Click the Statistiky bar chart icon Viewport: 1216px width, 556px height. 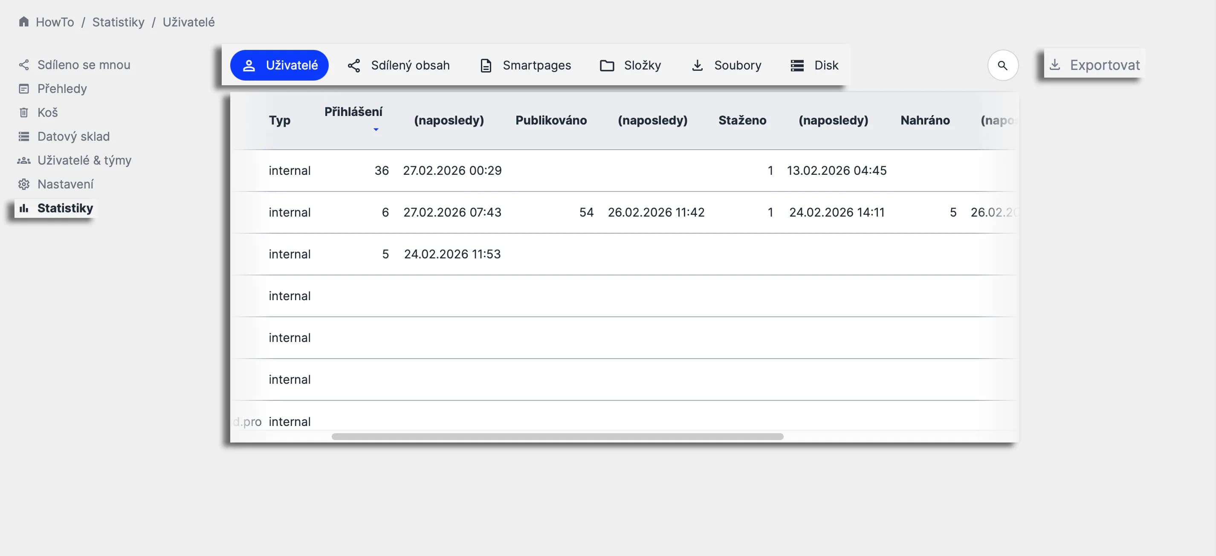pyautogui.click(x=23, y=208)
